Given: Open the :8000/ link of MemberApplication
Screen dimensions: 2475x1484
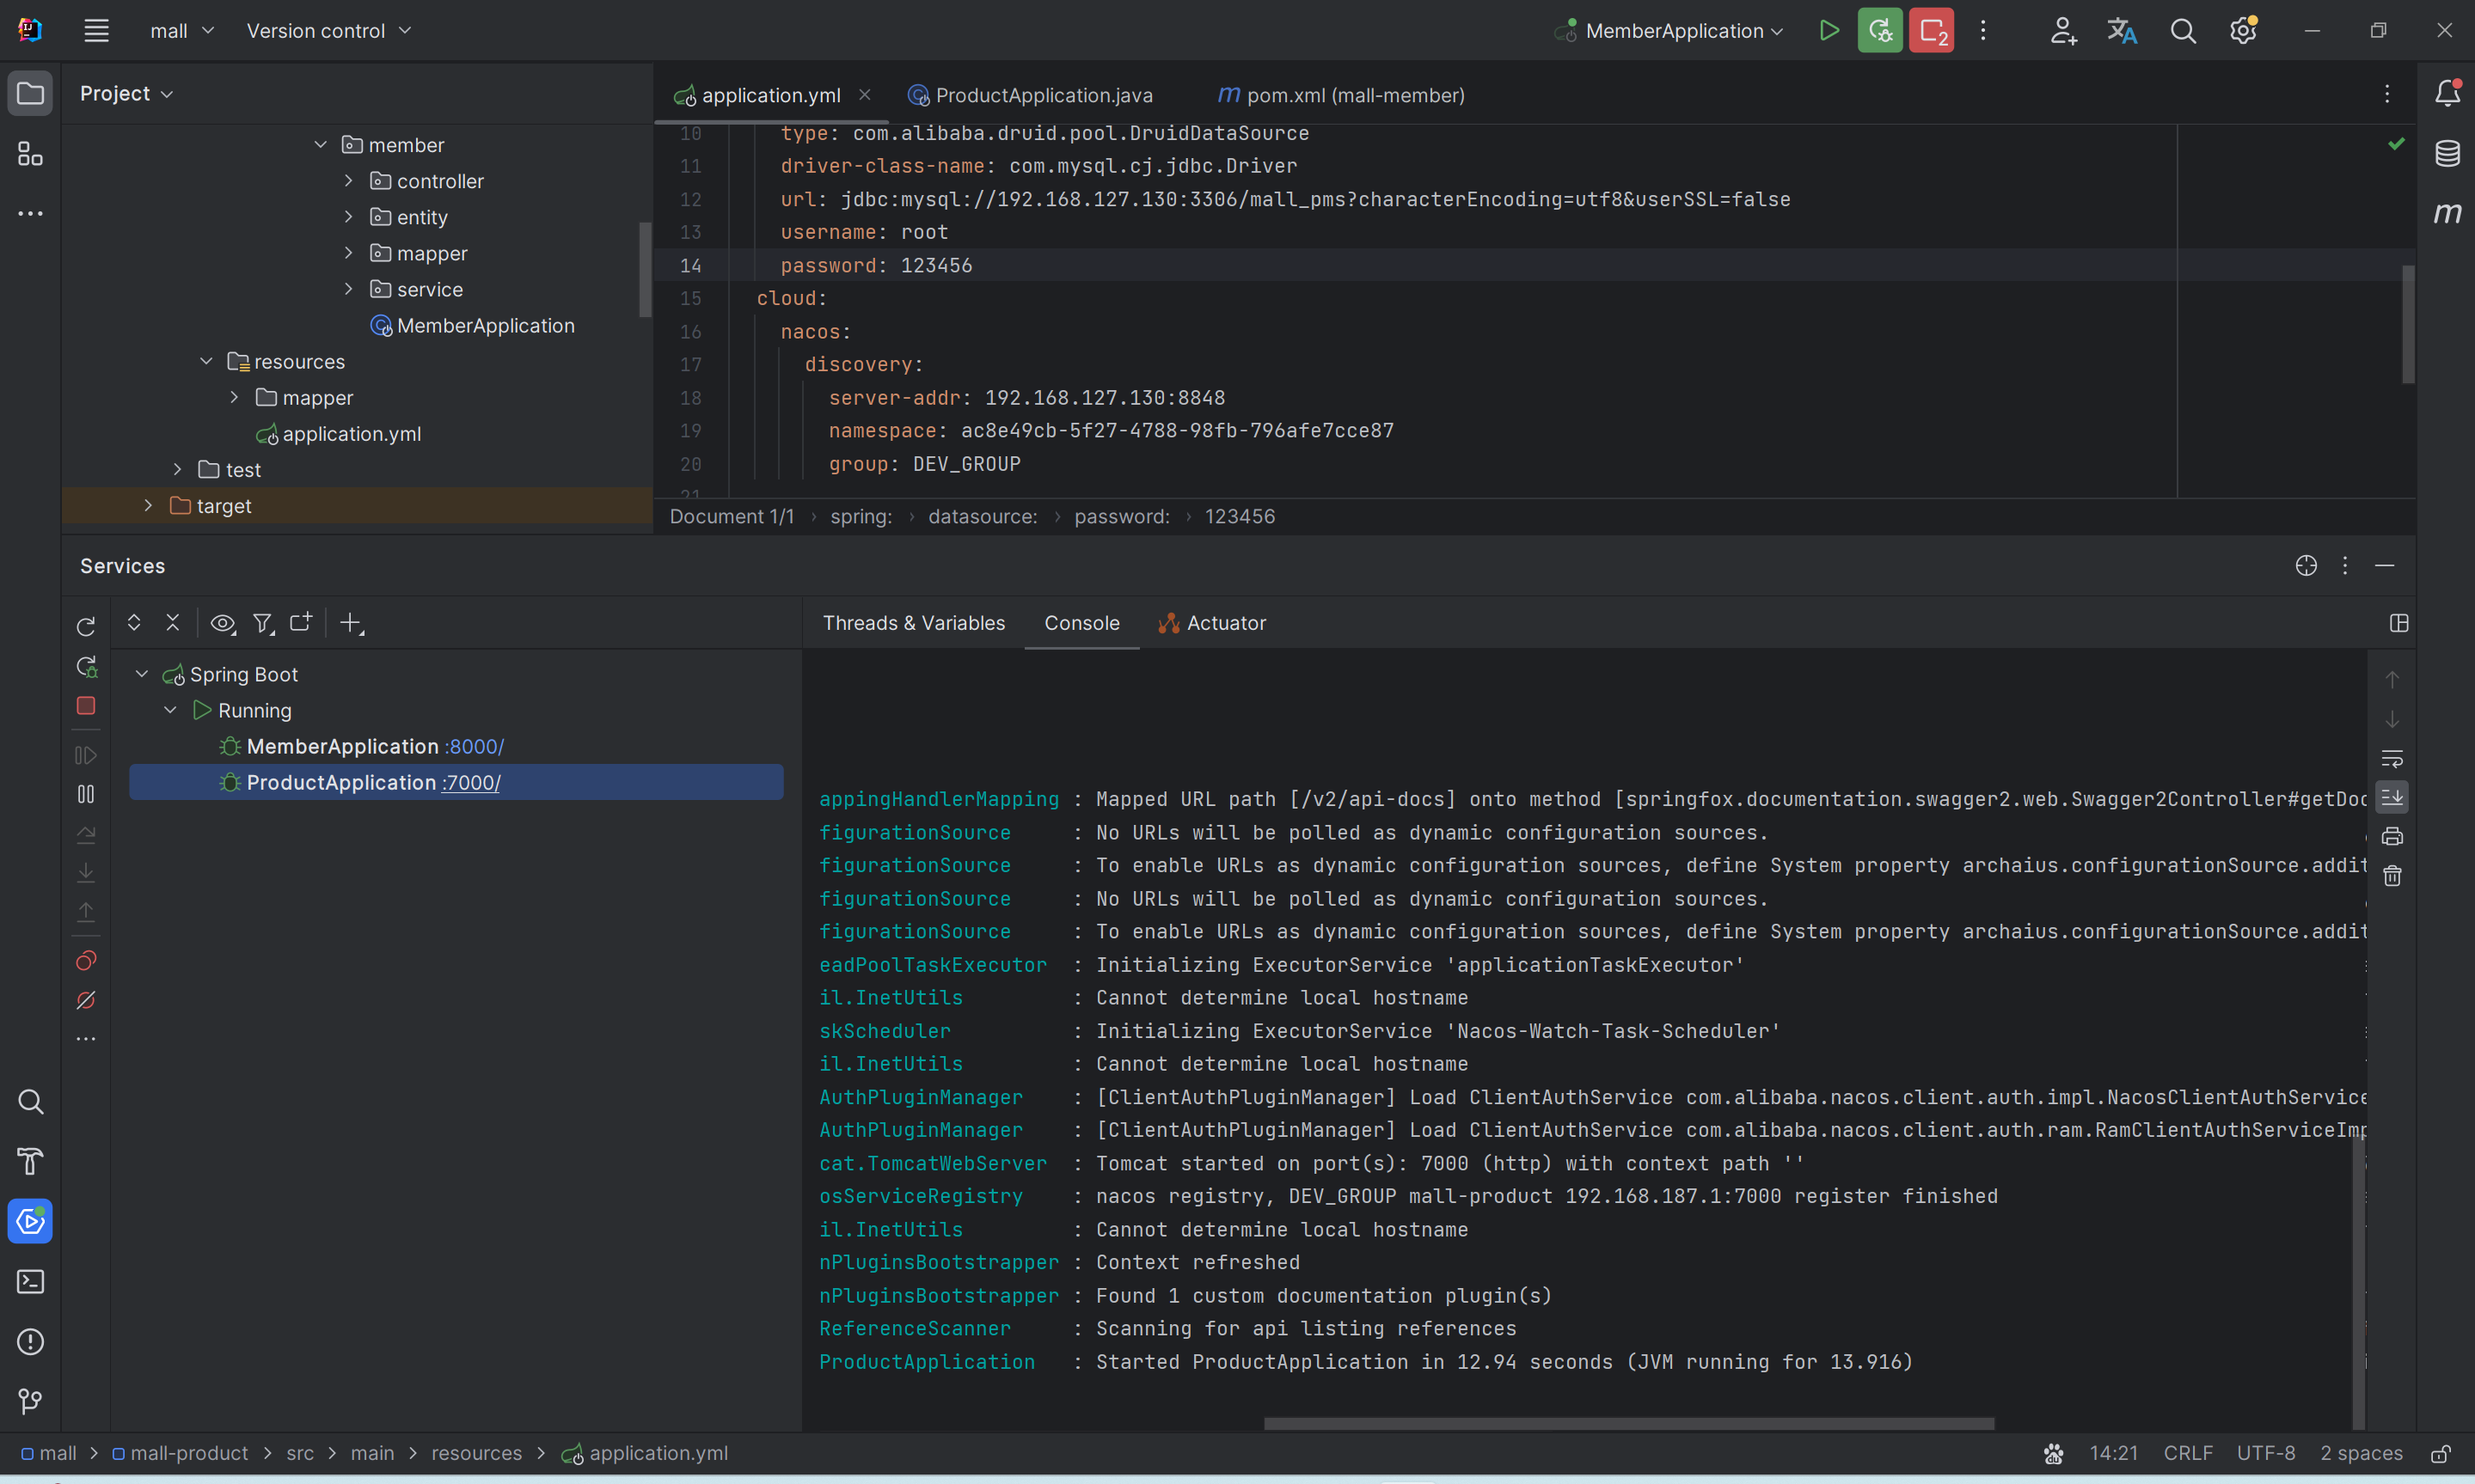Looking at the screenshot, I should point(475,746).
